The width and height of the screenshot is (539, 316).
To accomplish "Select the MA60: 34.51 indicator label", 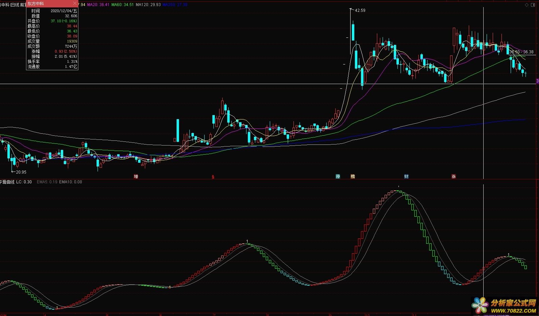I will coord(122,5).
